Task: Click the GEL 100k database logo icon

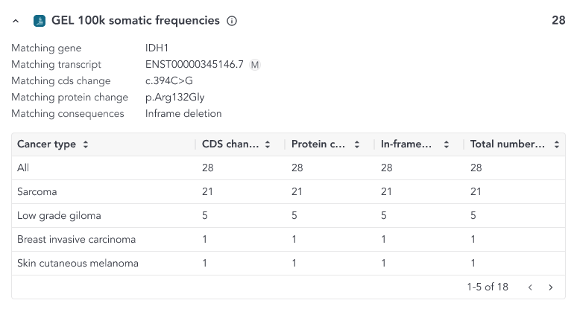Action: pyautogui.click(x=40, y=21)
